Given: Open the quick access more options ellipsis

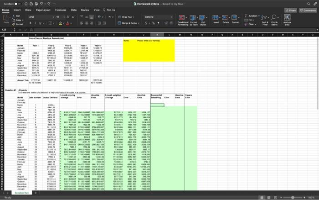Looking at the screenshot, I should pos(54,4).
